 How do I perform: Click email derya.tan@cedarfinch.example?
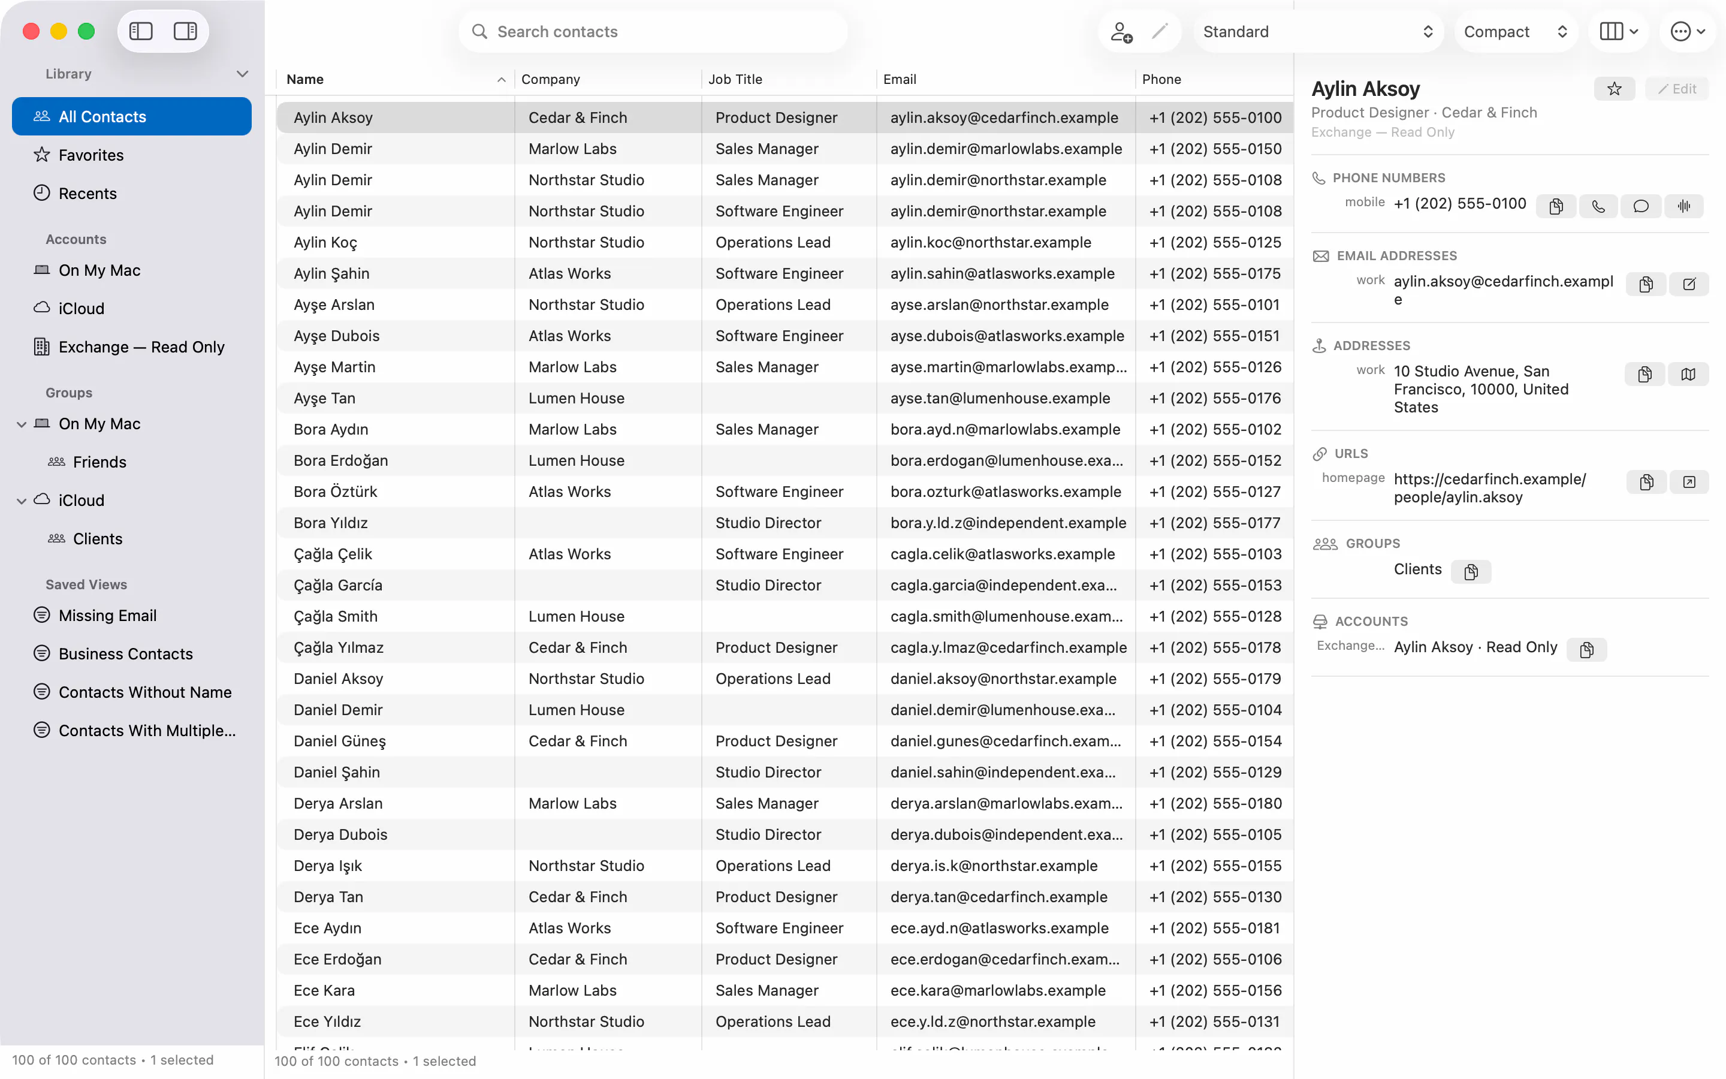tap(998, 897)
